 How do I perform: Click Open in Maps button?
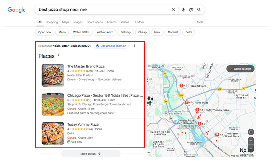[x=240, y=69]
